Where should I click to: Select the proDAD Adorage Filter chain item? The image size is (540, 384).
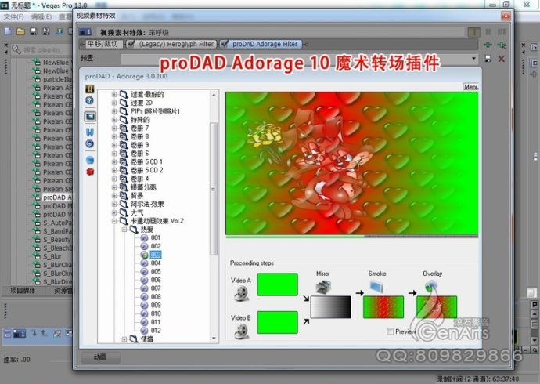261,44
